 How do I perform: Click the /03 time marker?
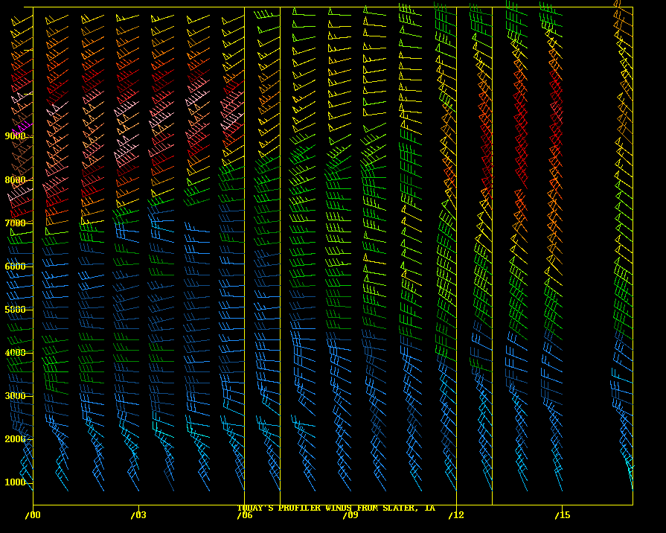point(138,515)
